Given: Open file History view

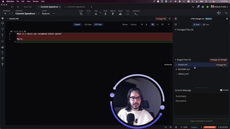Looking at the screenshot, I should pyautogui.click(x=133, y=25).
